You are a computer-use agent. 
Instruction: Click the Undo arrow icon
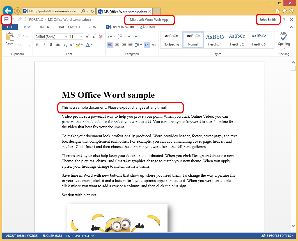14,19
